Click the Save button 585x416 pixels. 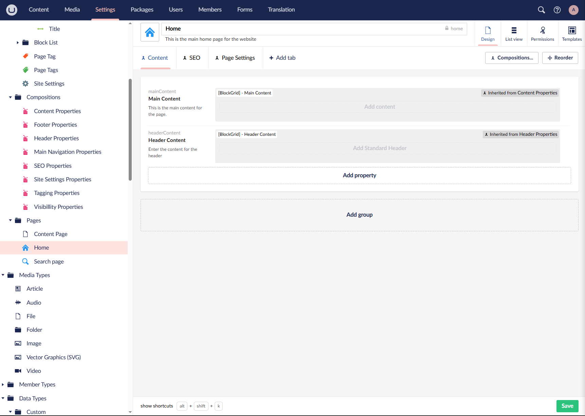567,406
